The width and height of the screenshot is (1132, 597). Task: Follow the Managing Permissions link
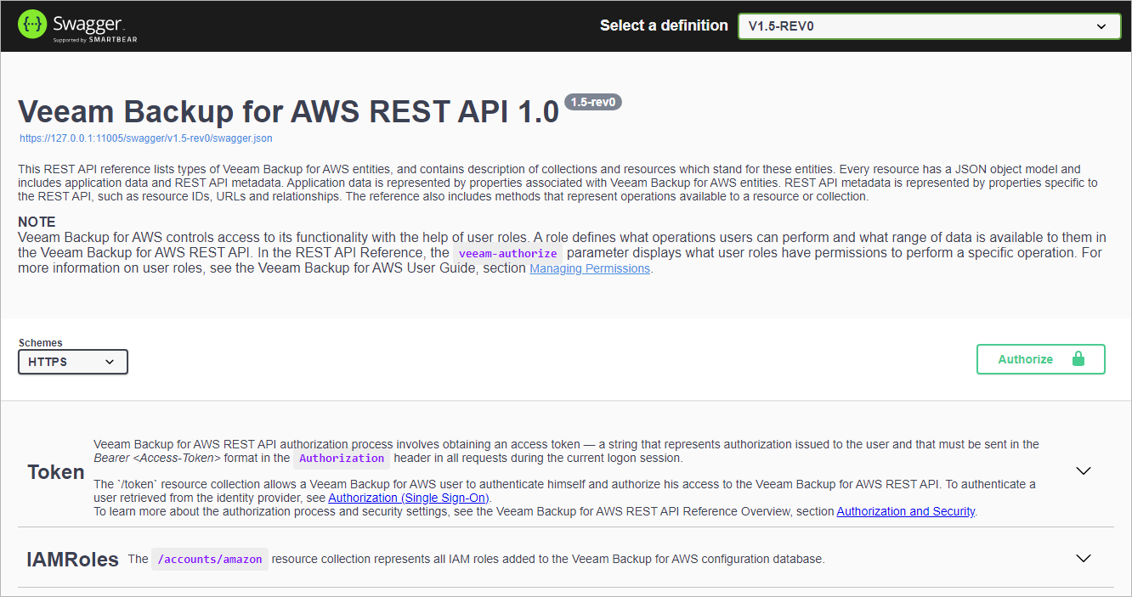coord(589,268)
